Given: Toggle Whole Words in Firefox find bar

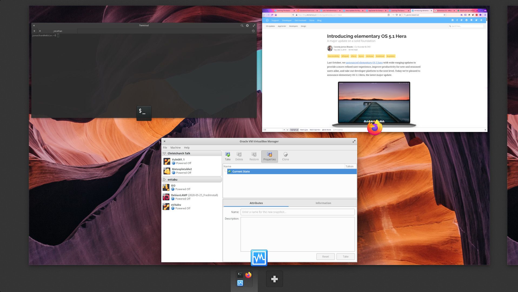Looking at the screenshot, I should click(326, 130).
